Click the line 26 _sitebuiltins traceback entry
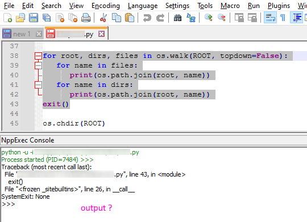 (70, 189)
